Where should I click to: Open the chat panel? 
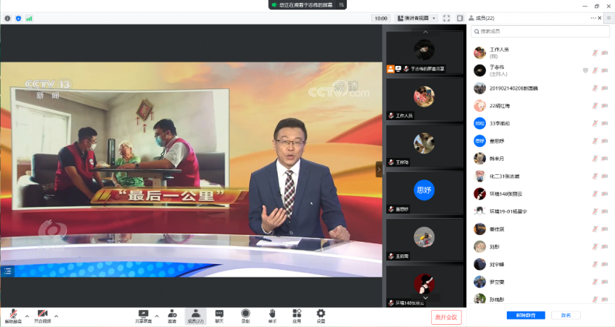coord(219,315)
